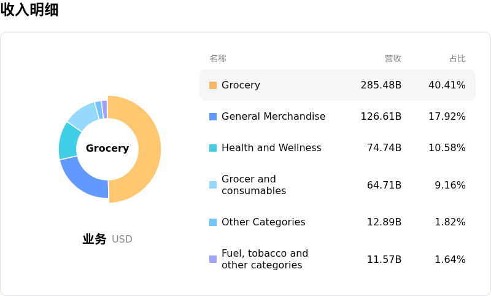Select Fuel, tobacco and other categories row
491x296 pixels.
pos(265,259)
